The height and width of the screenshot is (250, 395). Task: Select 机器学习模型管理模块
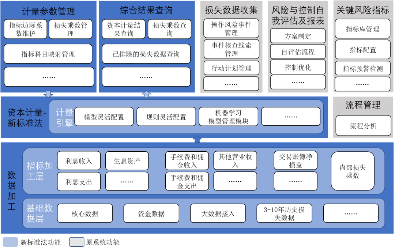coord(228,117)
